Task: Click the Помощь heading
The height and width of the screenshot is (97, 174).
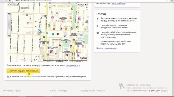Action: click(101, 14)
